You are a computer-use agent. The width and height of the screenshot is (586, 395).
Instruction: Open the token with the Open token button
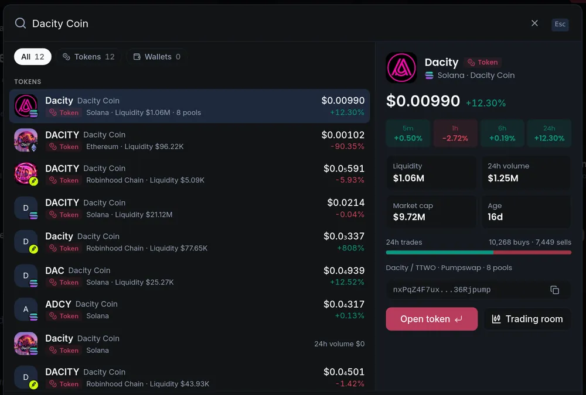pos(432,319)
